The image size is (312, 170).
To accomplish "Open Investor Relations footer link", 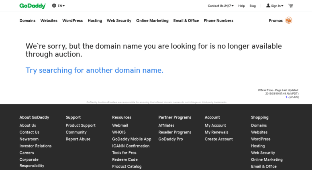I will coord(35,146).
